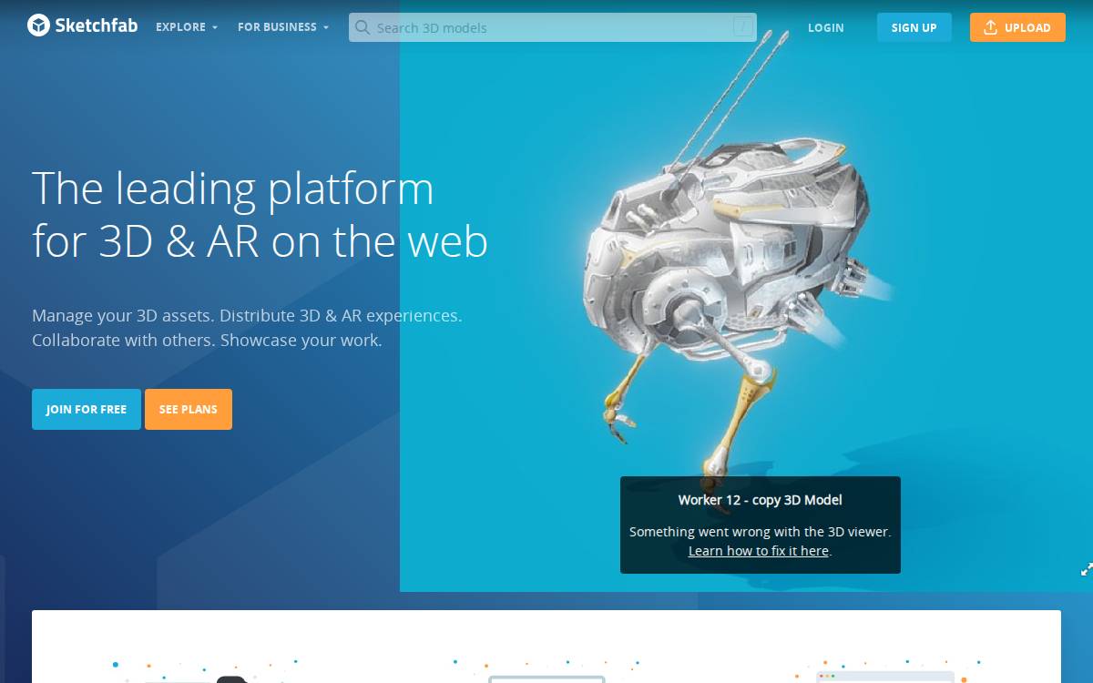Click the 'The leading platform' headline

click(x=260, y=215)
